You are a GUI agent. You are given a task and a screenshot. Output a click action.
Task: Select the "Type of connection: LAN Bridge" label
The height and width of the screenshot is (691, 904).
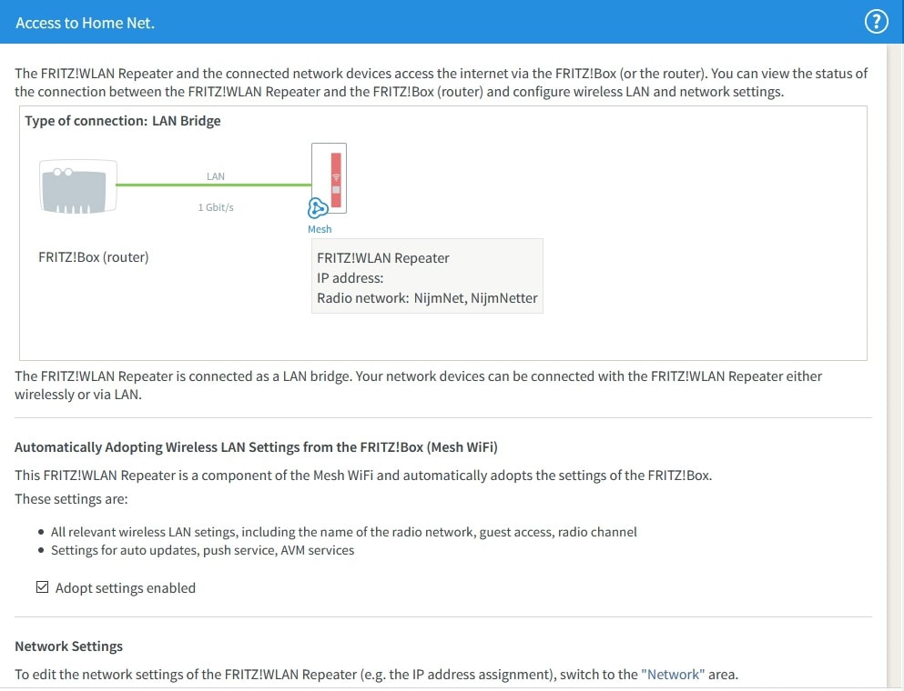coord(123,121)
